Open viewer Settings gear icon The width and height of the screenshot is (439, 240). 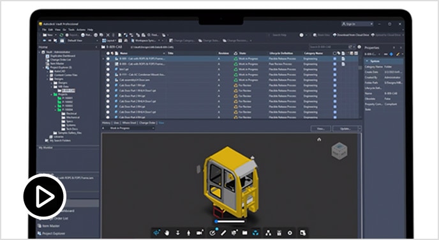(x=290, y=233)
